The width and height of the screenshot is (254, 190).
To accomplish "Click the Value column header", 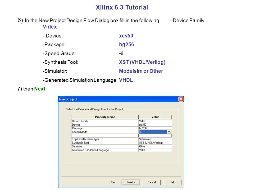I will (x=155, y=117).
